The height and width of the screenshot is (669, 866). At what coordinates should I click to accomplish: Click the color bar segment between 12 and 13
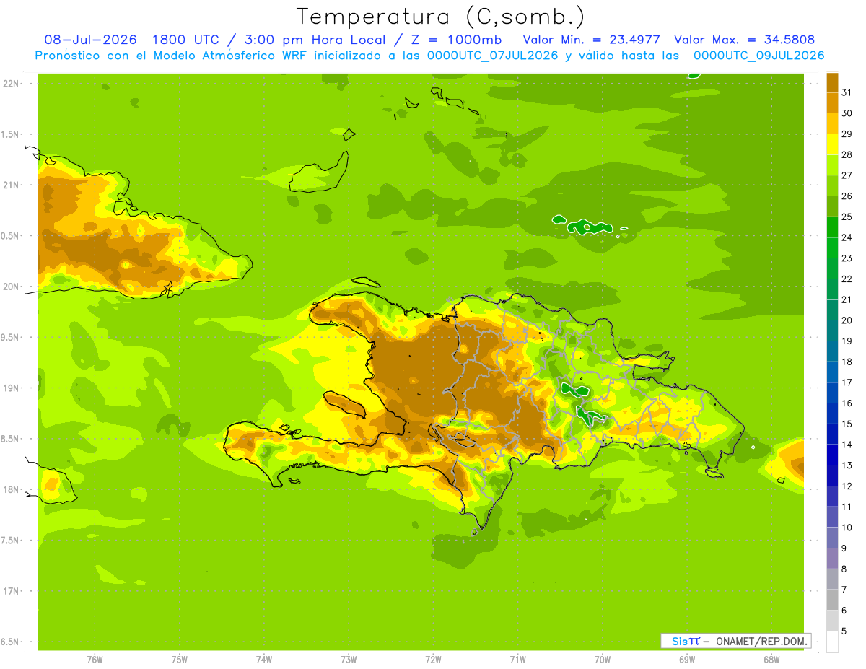[x=832, y=476]
